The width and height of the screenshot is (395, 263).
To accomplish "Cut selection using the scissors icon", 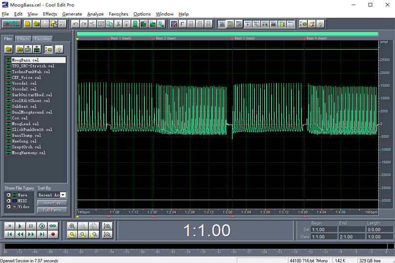I will [118, 24].
